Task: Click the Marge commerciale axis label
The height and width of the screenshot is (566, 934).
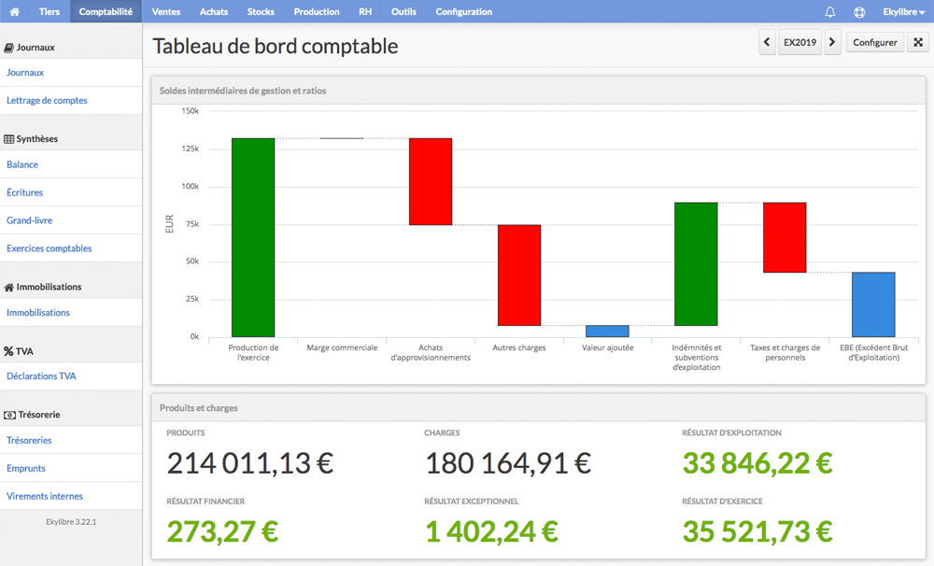Action: pyautogui.click(x=342, y=348)
